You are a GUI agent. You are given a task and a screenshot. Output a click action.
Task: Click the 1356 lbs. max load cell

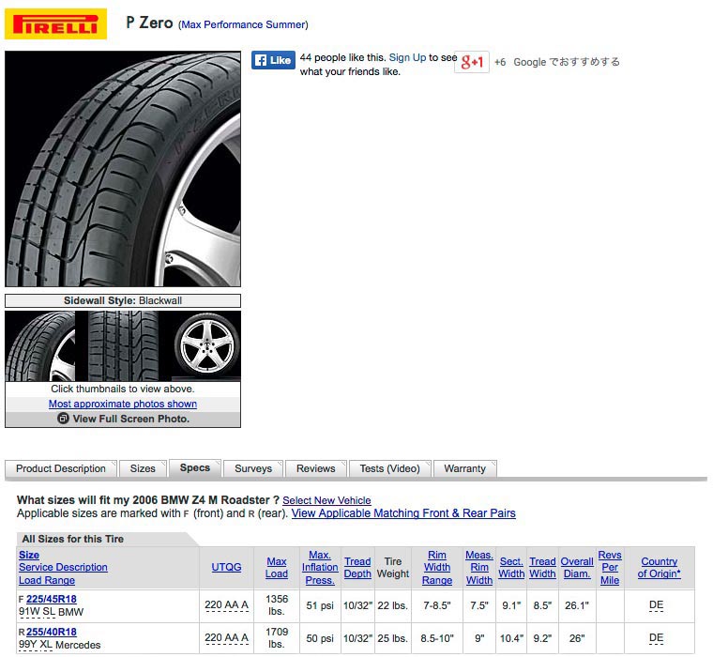click(x=277, y=605)
